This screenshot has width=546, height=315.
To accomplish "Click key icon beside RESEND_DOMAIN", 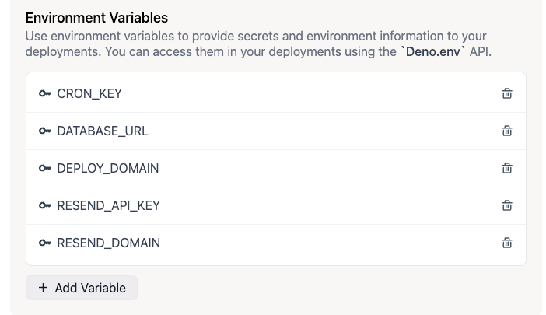I will pos(45,243).
